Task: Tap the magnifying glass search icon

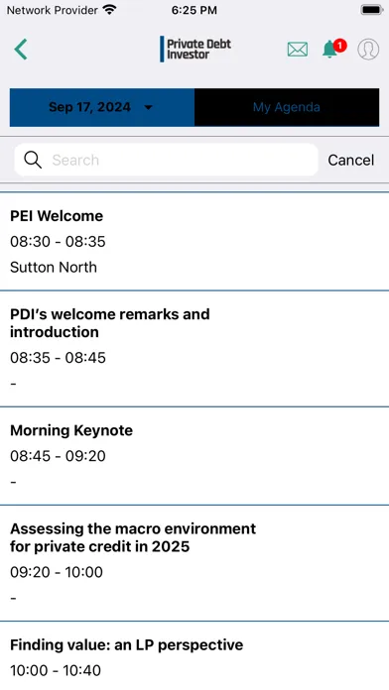Action: (33, 160)
